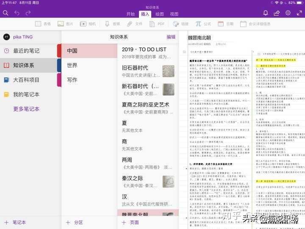Insert an equation (公式)
Image resolution: width=305 pixels, height=229 pixels.
(203, 24)
